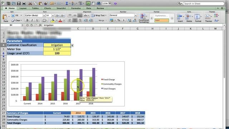Click the formula bar showing Irrigation

click(133, 25)
